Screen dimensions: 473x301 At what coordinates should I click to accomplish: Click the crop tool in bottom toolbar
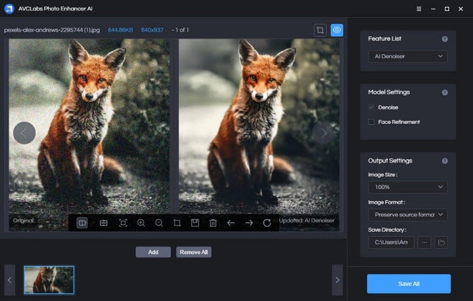177,223
